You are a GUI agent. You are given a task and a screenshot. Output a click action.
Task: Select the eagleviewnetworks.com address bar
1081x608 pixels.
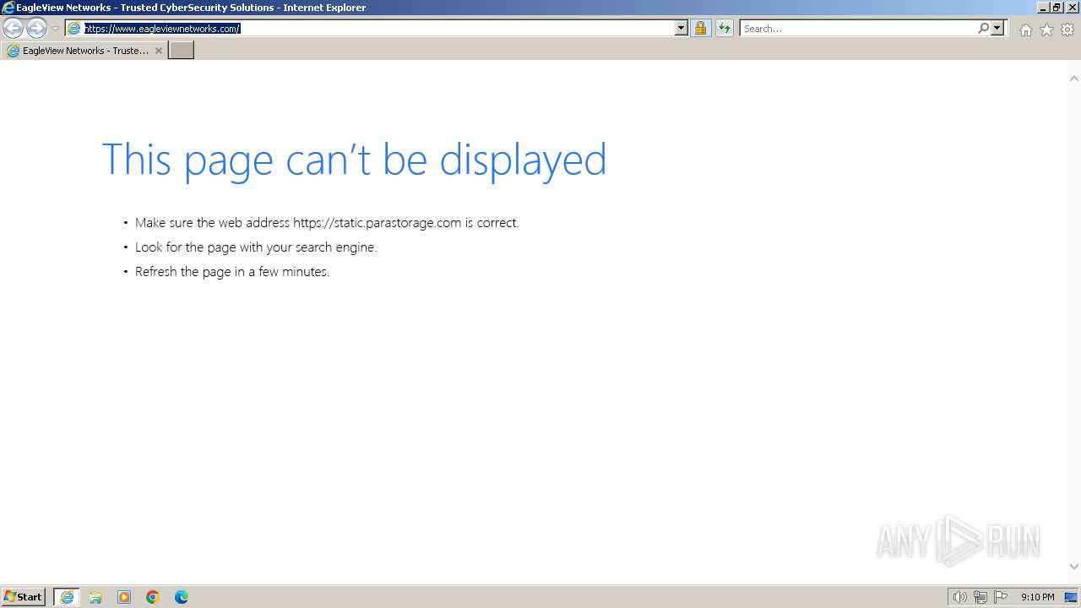(x=377, y=28)
